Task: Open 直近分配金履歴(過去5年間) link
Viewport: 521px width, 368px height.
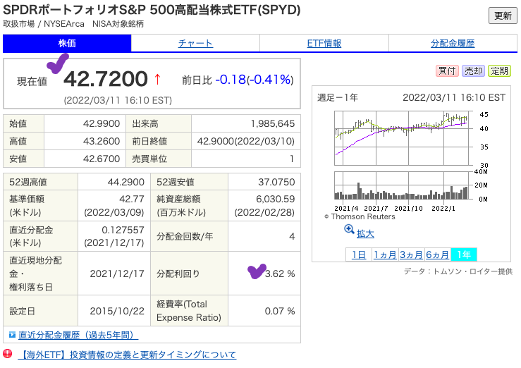Action: [78, 335]
